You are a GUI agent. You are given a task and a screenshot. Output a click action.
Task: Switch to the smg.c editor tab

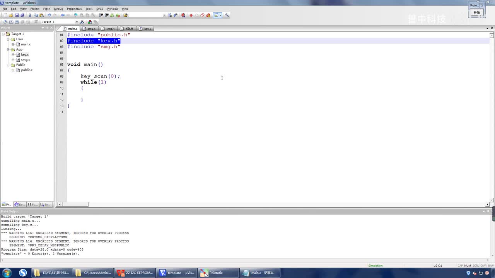pyautogui.click(x=89, y=29)
